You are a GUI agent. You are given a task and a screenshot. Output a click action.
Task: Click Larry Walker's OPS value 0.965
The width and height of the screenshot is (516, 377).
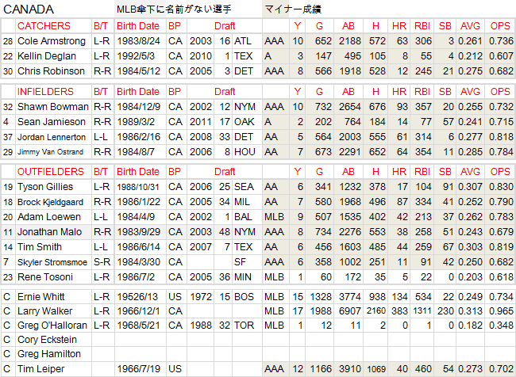[501, 311]
